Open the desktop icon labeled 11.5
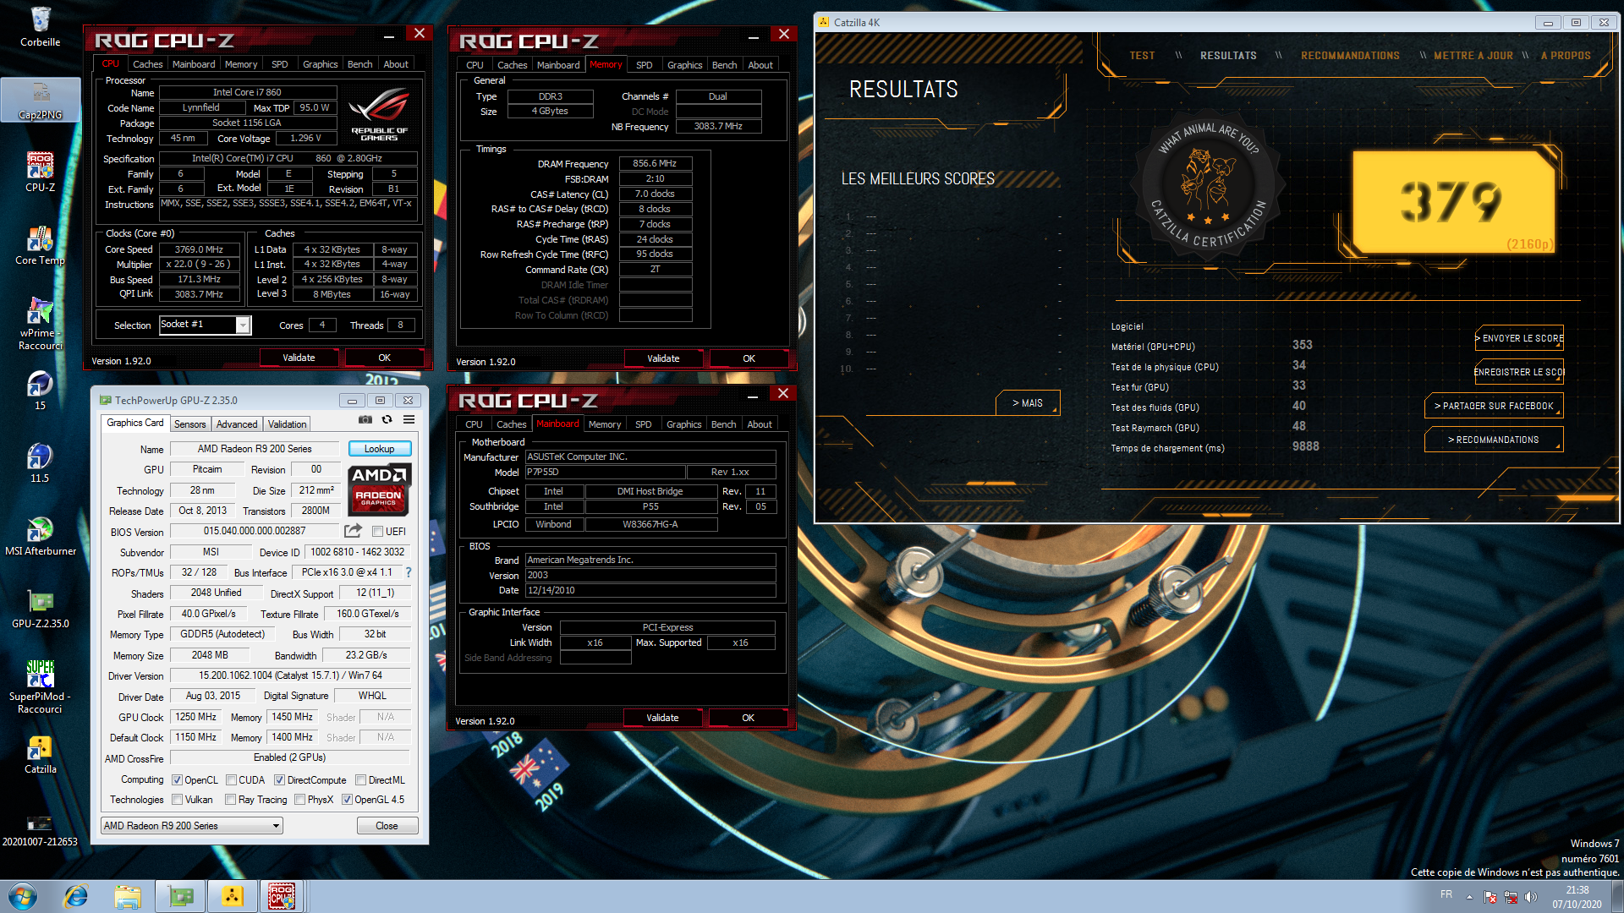Viewport: 1624px width, 913px height. pyautogui.click(x=40, y=463)
